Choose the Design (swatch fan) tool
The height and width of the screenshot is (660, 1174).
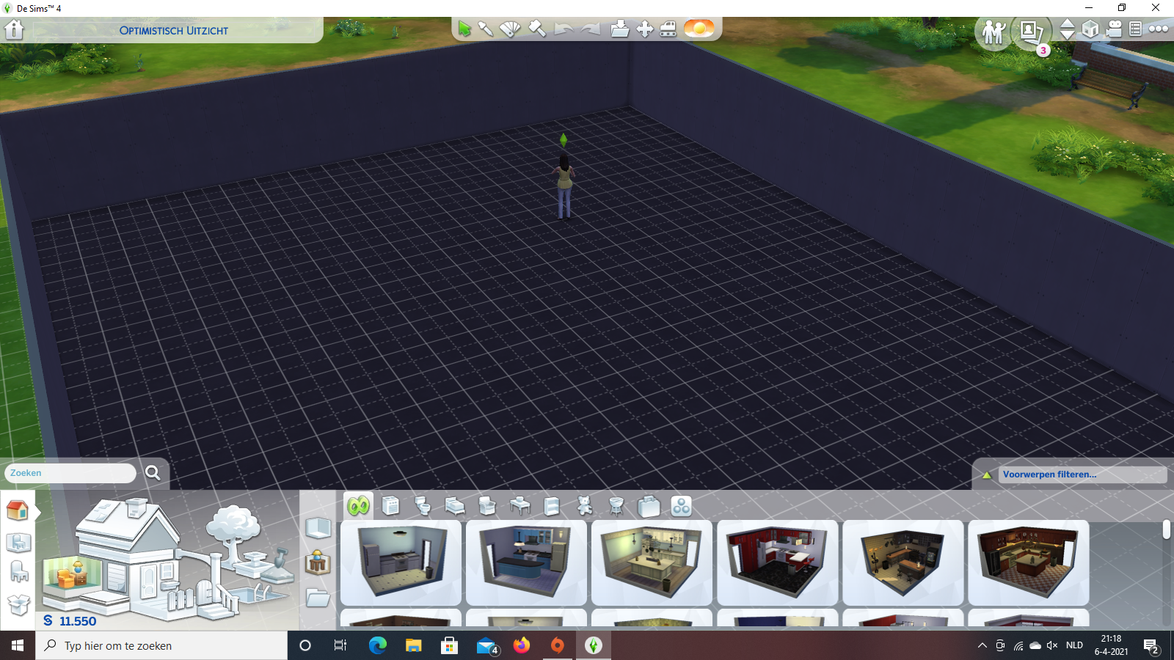coord(510,29)
